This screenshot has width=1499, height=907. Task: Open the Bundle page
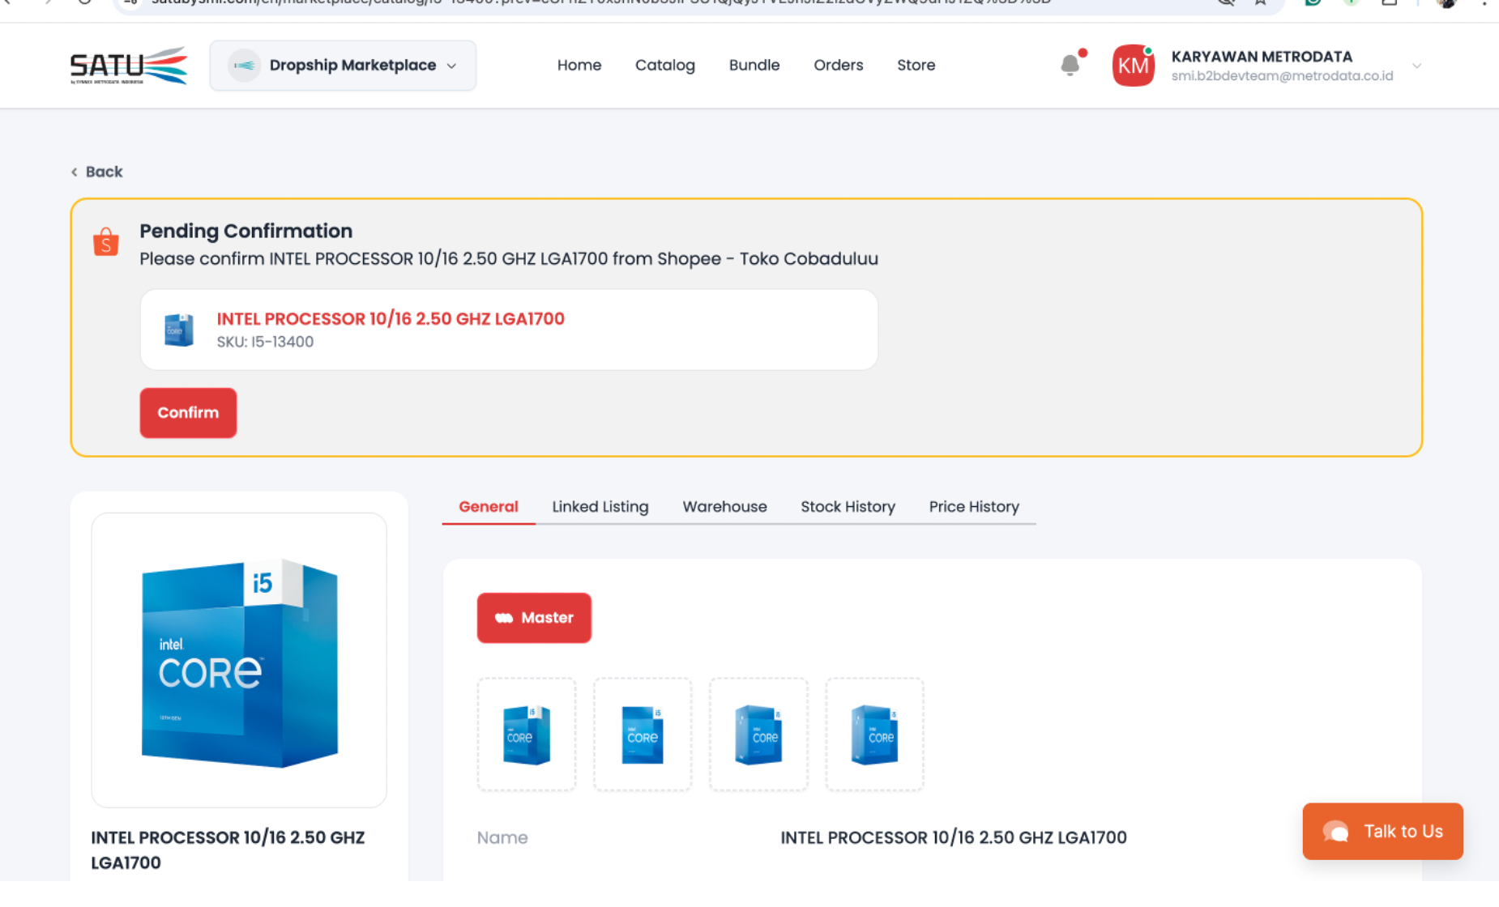pyautogui.click(x=754, y=66)
